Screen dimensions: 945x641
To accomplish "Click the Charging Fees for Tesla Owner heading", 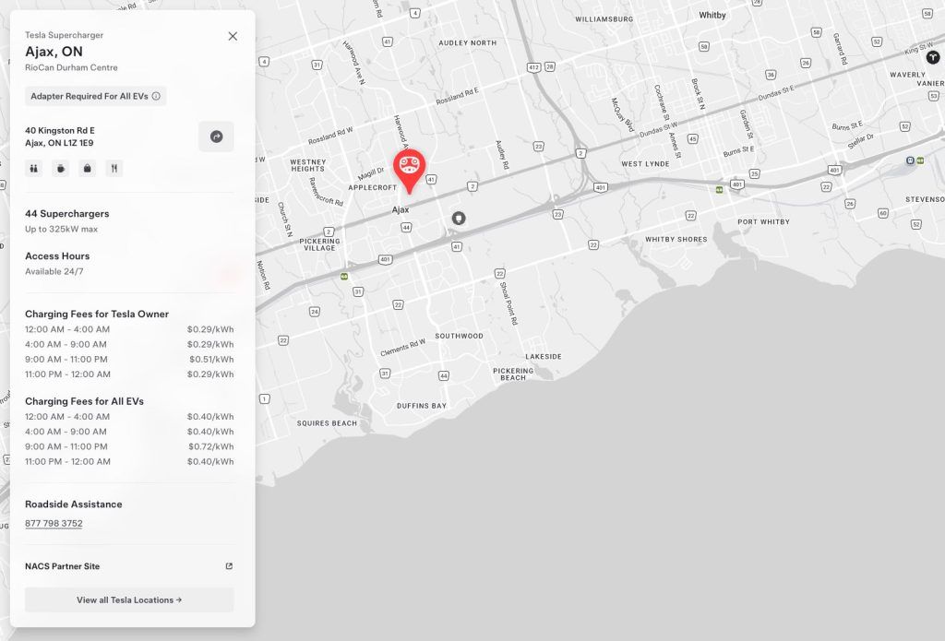I will tap(96, 314).
